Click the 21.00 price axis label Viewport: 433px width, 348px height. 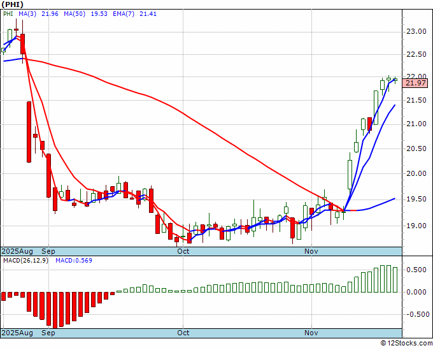(x=416, y=124)
